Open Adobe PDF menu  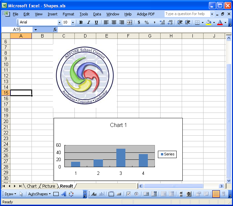click(x=145, y=14)
